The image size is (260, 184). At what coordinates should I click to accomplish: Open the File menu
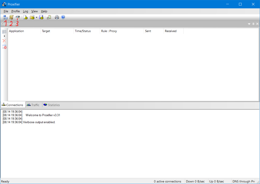pyautogui.click(x=6, y=11)
